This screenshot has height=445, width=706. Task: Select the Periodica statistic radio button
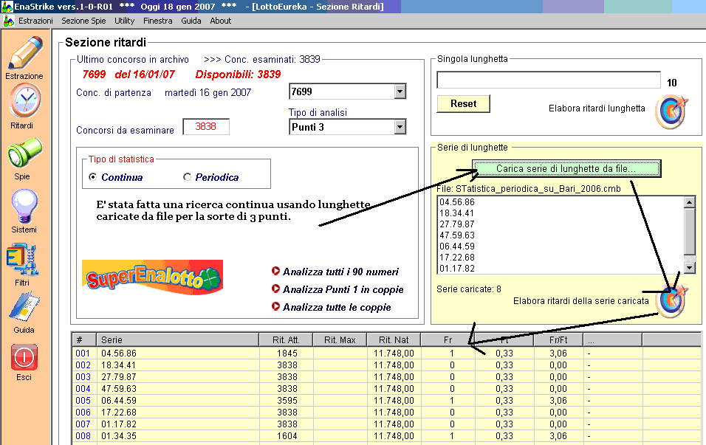187,177
